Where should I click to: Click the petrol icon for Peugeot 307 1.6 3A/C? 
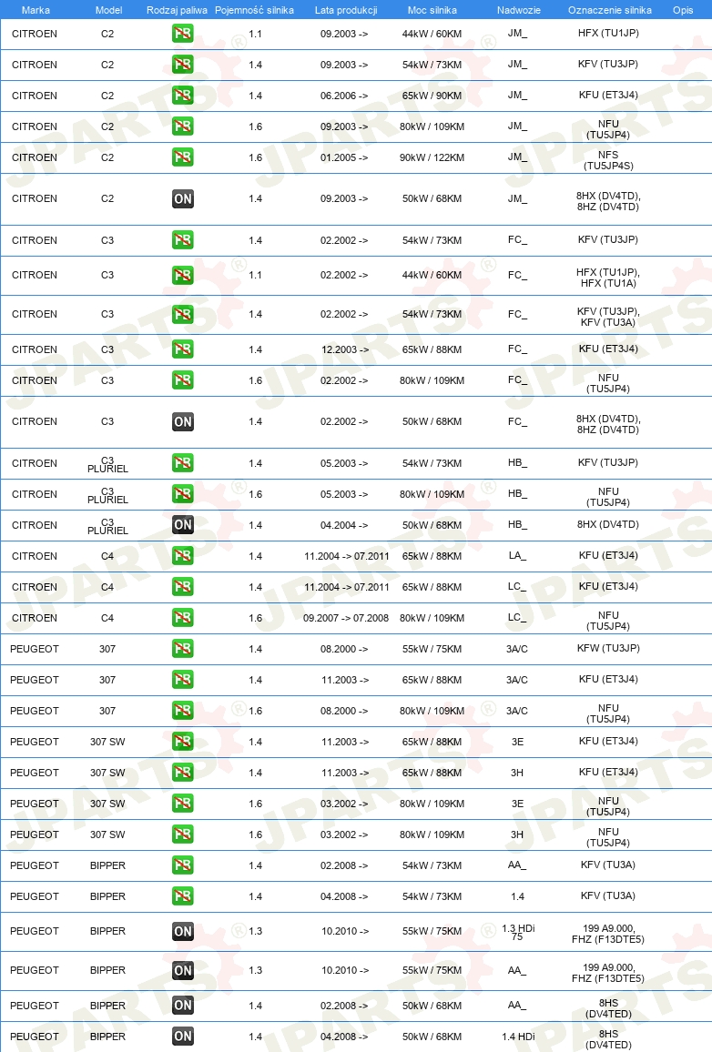point(182,711)
